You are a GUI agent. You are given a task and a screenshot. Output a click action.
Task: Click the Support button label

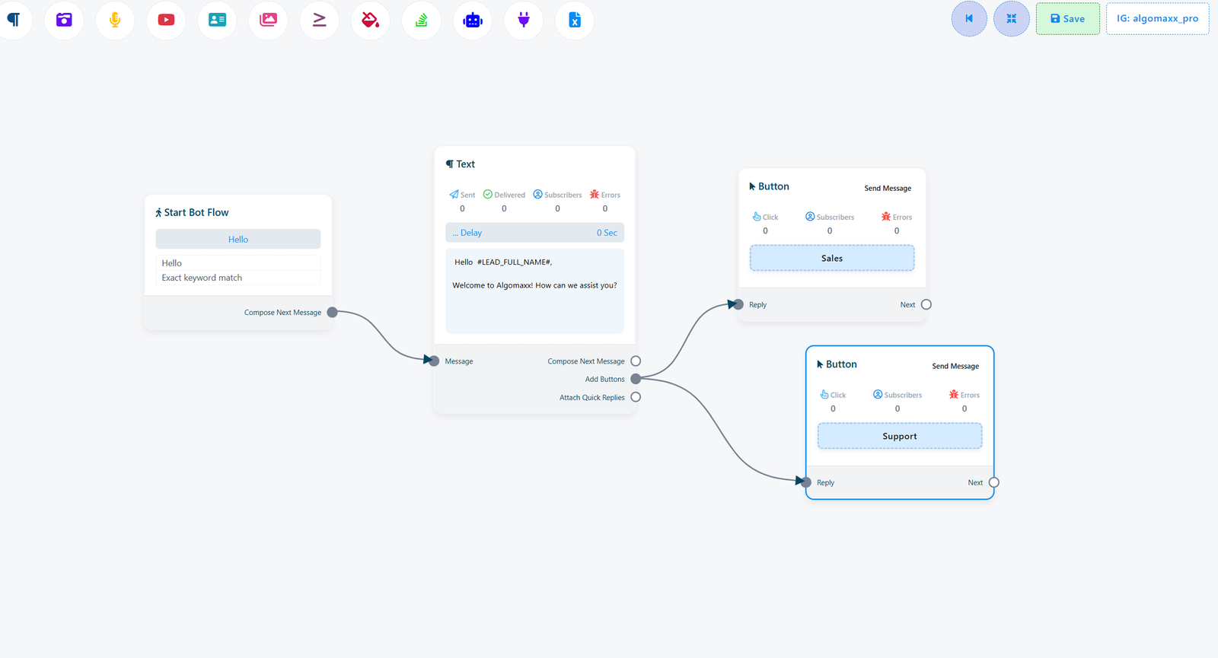(900, 436)
